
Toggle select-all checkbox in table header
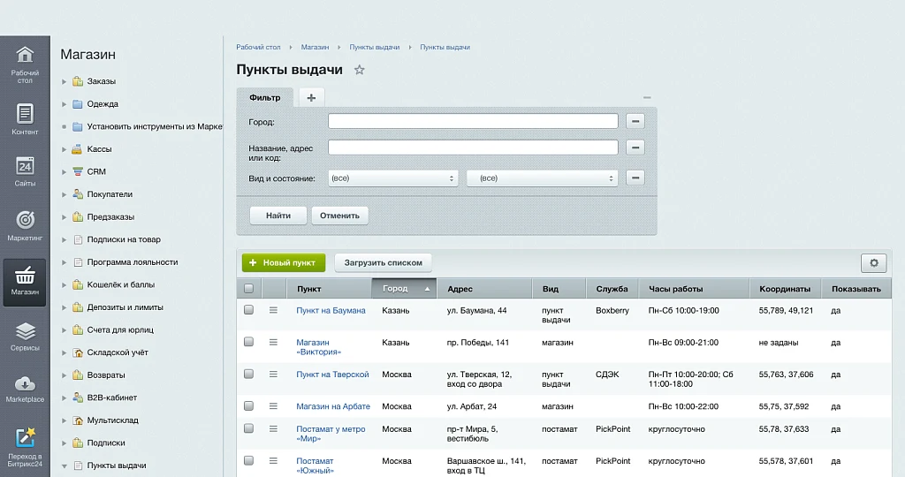[248, 288]
